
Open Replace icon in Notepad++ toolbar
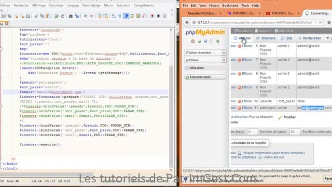pyautogui.click(x=77, y=16)
